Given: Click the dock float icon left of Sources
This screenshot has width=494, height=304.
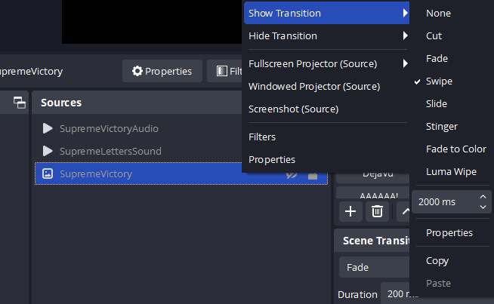Looking at the screenshot, I should click(x=20, y=103).
